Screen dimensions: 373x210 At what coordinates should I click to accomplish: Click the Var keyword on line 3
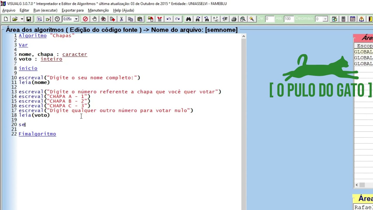point(23,45)
